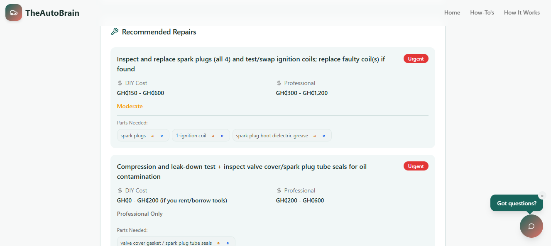Go to the Home page
This screenshot has height=246, width=551.
[x=452, y=12]
